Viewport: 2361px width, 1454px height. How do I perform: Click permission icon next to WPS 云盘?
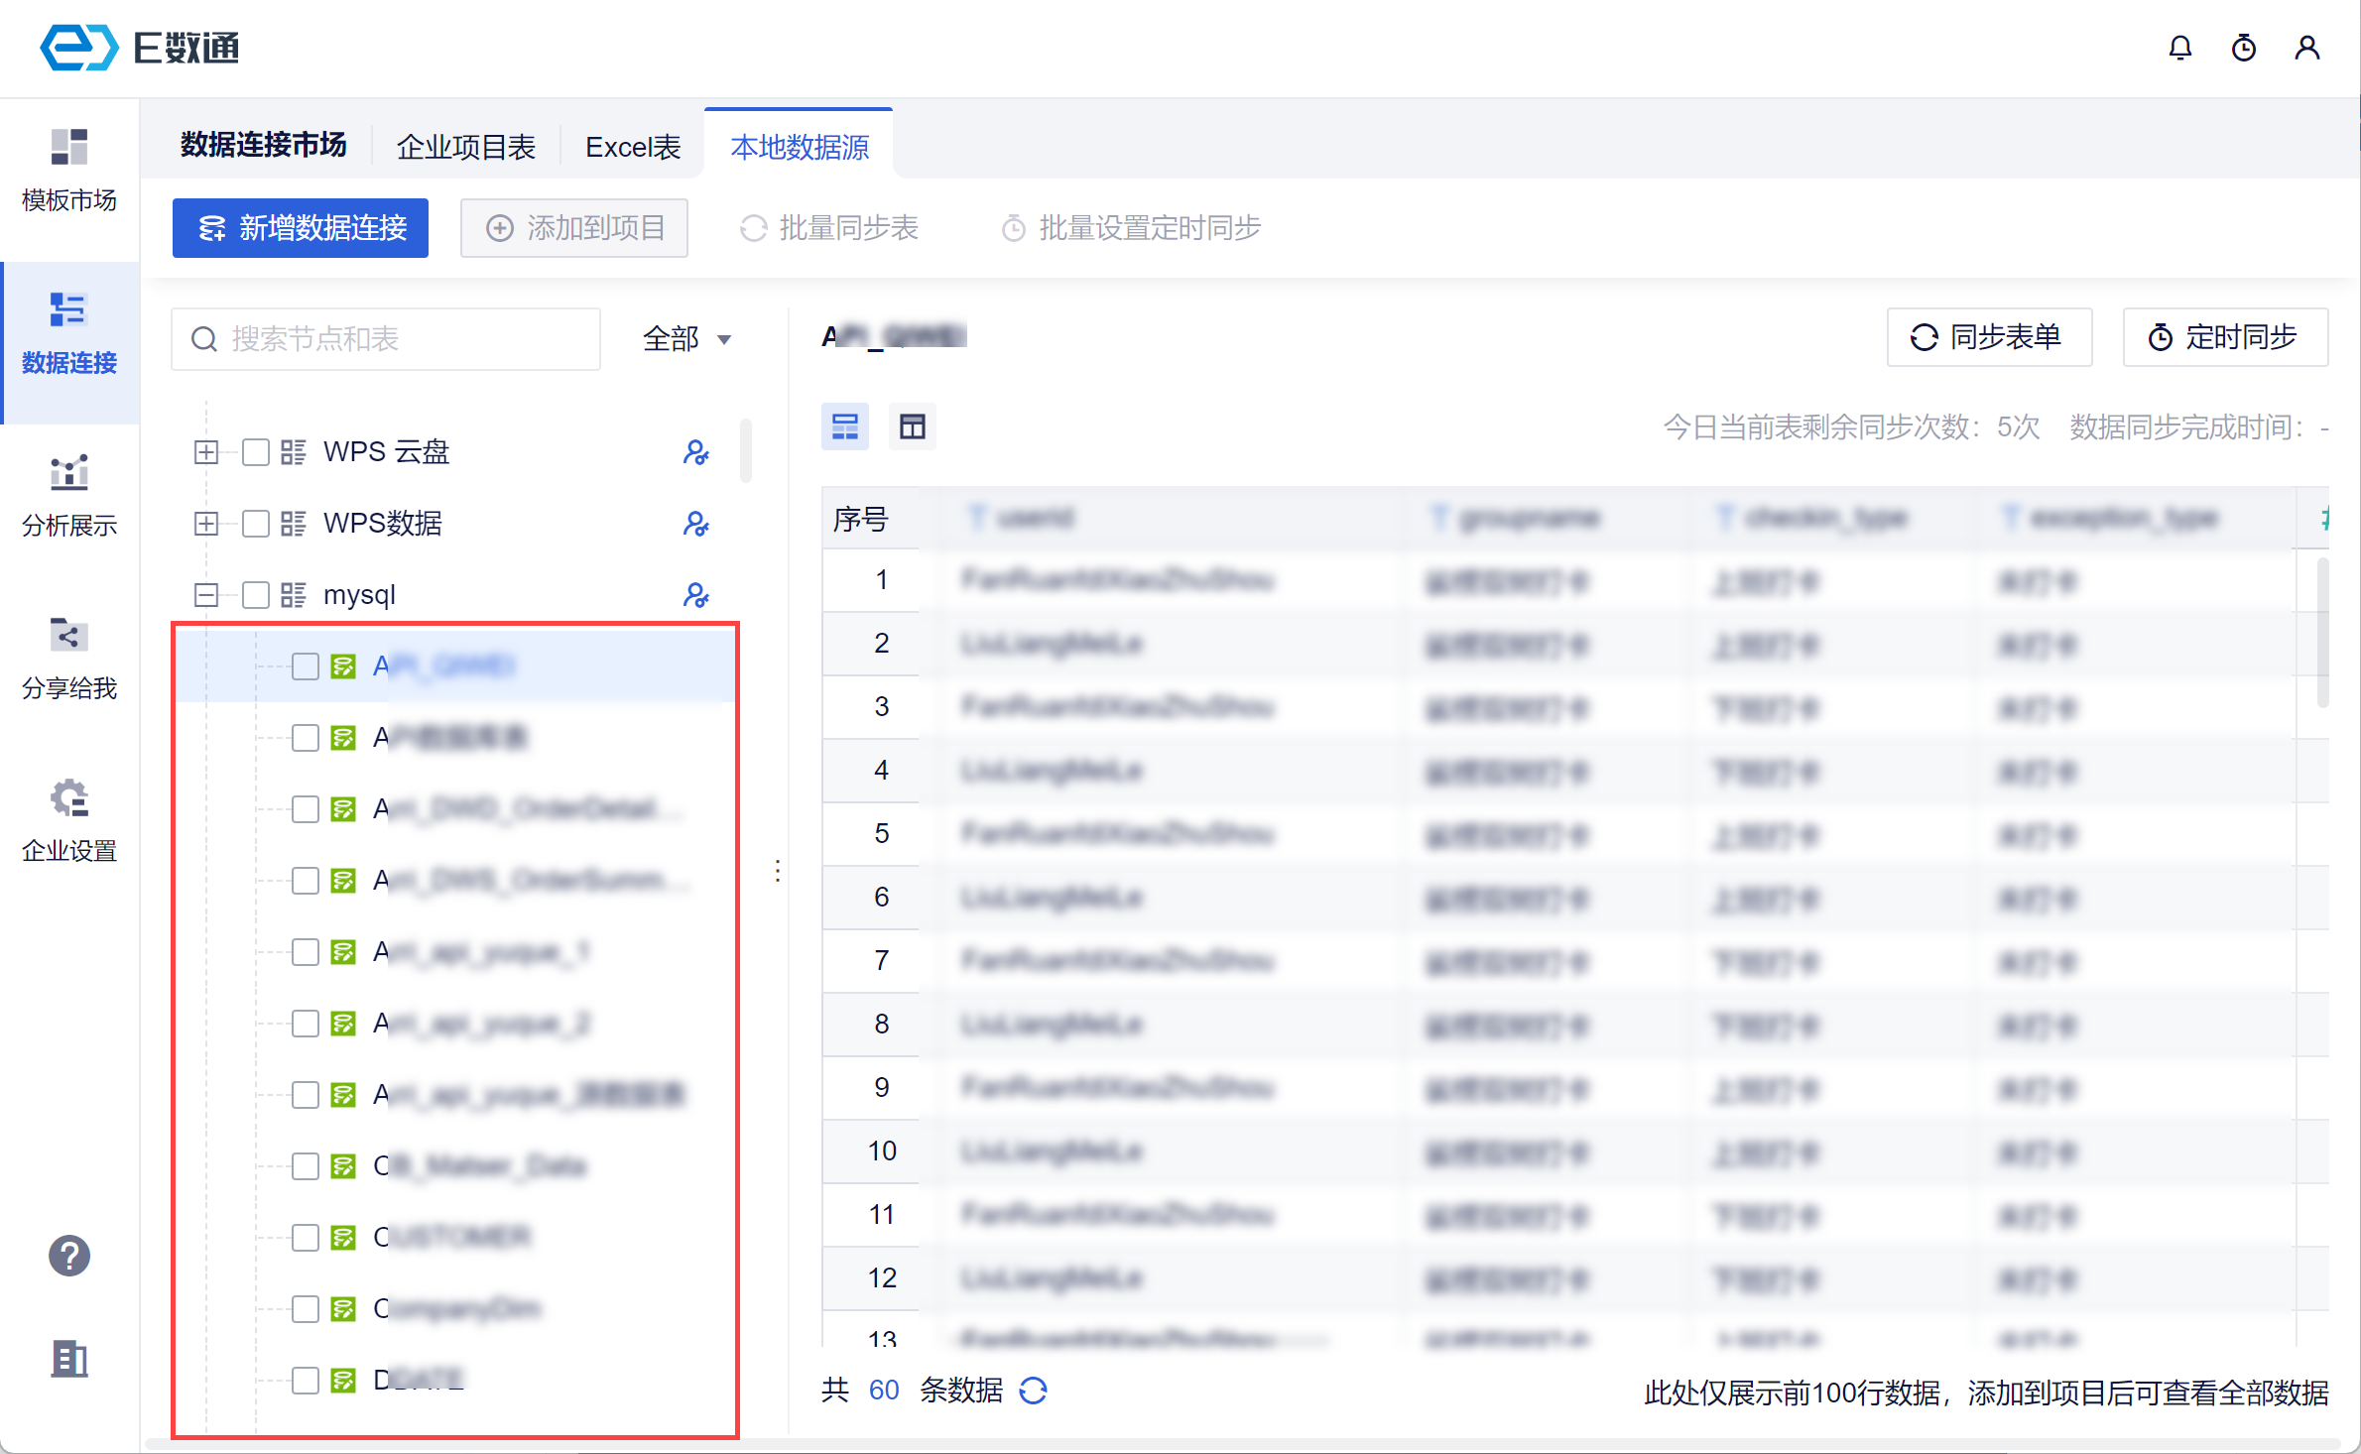695,452
